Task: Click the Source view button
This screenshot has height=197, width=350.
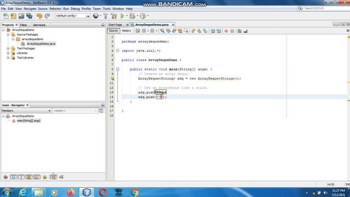Action: point(113,31)
